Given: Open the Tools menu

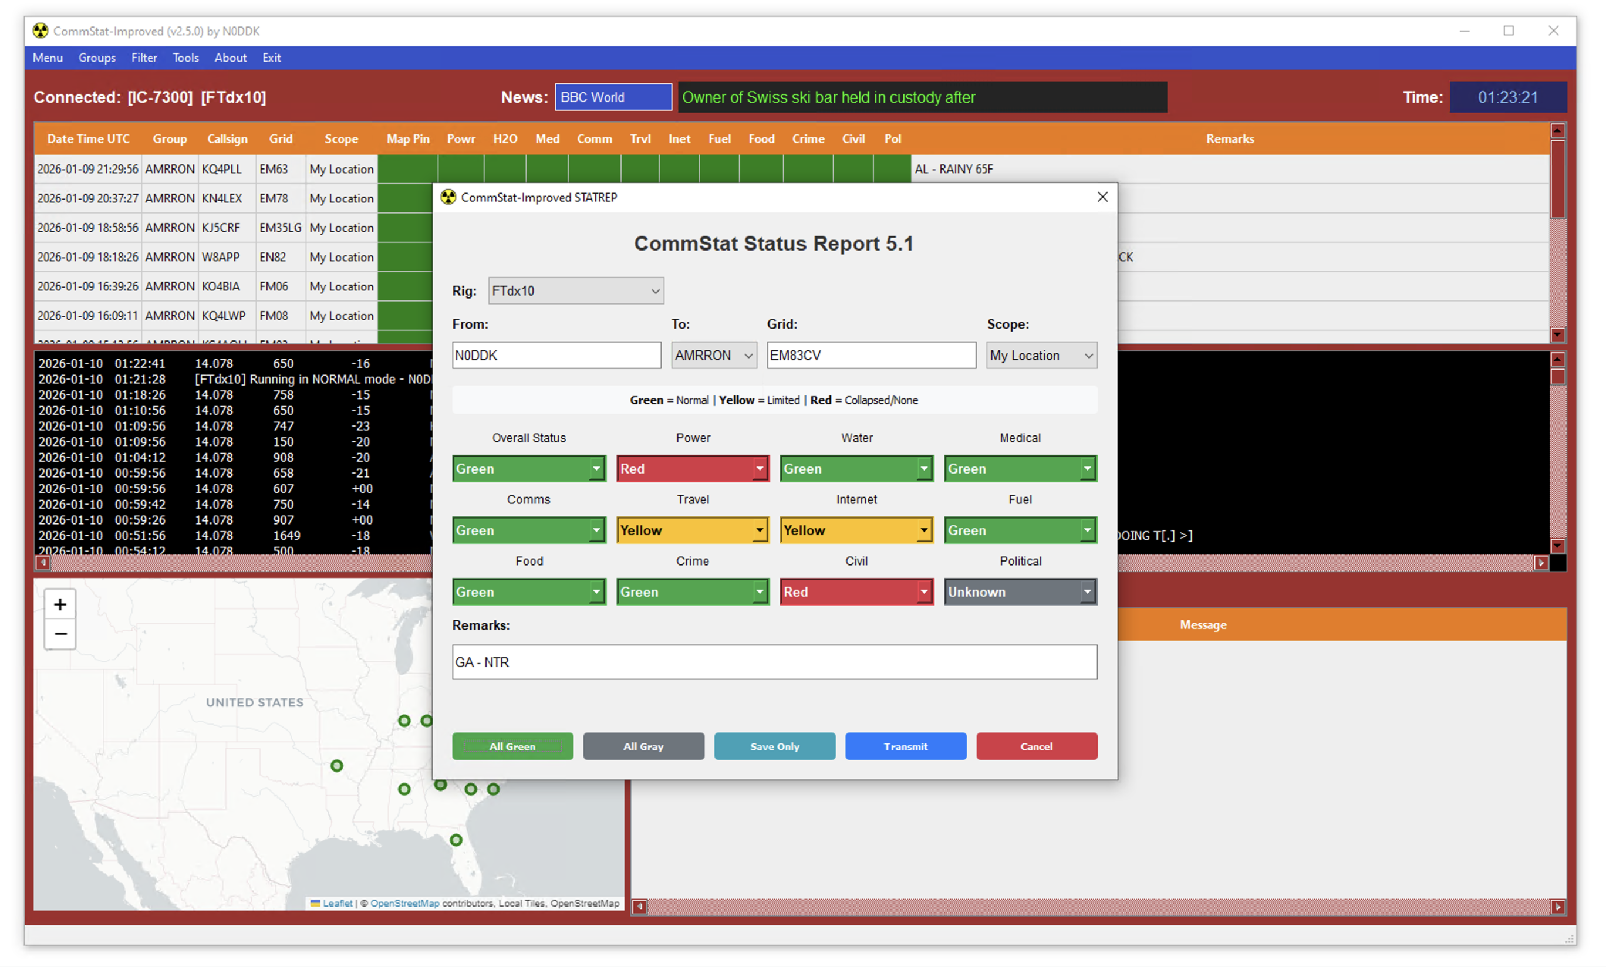Looking at the screenshot, I should click(185, 58).
